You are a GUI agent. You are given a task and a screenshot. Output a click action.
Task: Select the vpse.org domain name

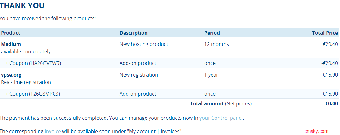pyautogui.click(x=11, y=75)
